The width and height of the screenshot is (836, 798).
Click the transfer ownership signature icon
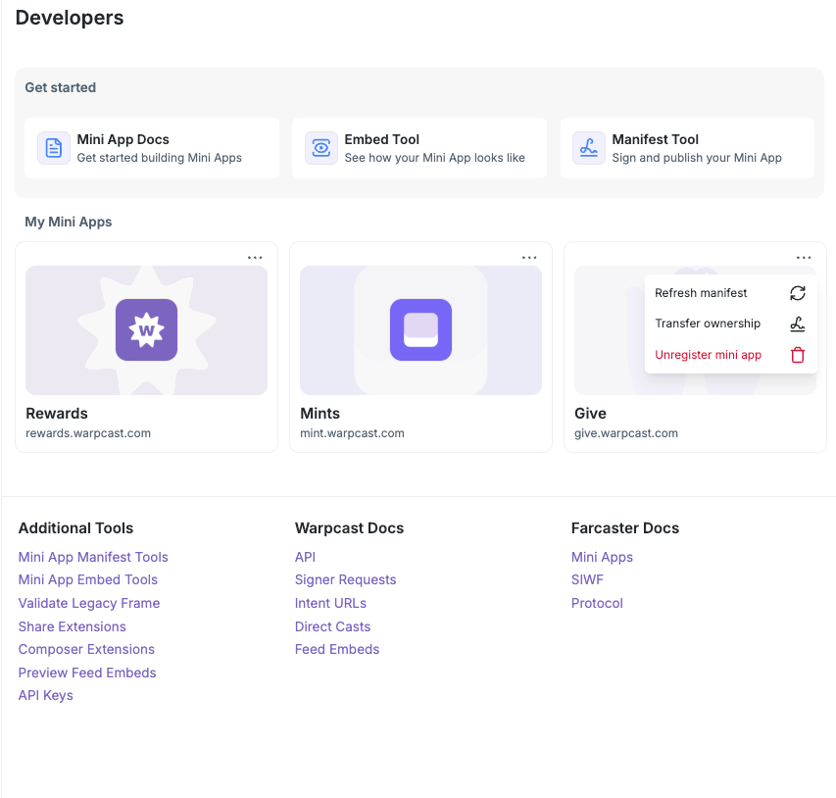coord(798,324)
